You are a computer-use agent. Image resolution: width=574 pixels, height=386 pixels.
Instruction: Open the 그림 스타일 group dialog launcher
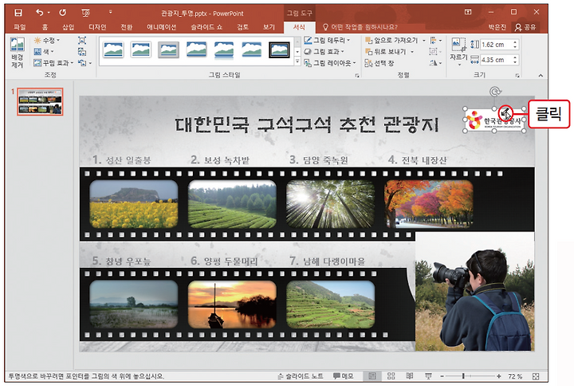(x=357, y=75)
